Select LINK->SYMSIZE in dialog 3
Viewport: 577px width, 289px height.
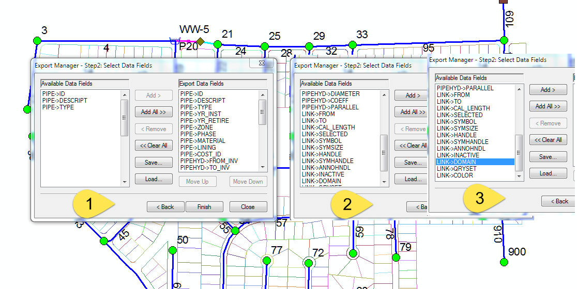click(x=458, y=128)
